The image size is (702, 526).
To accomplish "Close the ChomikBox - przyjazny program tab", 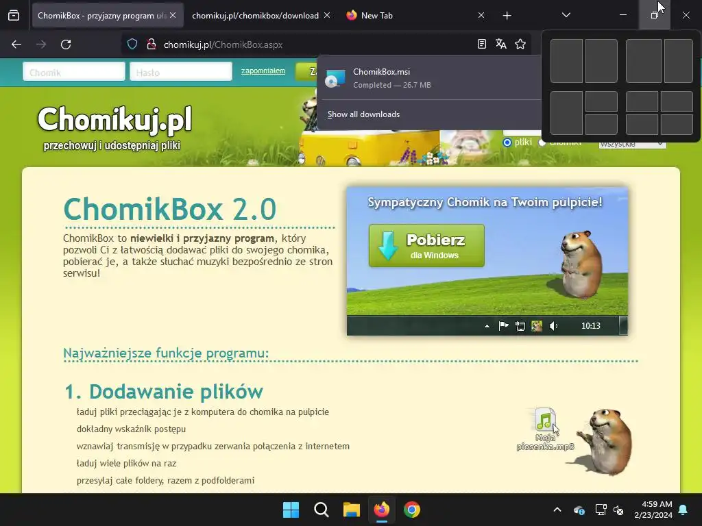I will pyautogui.click(x=173, y=15).
